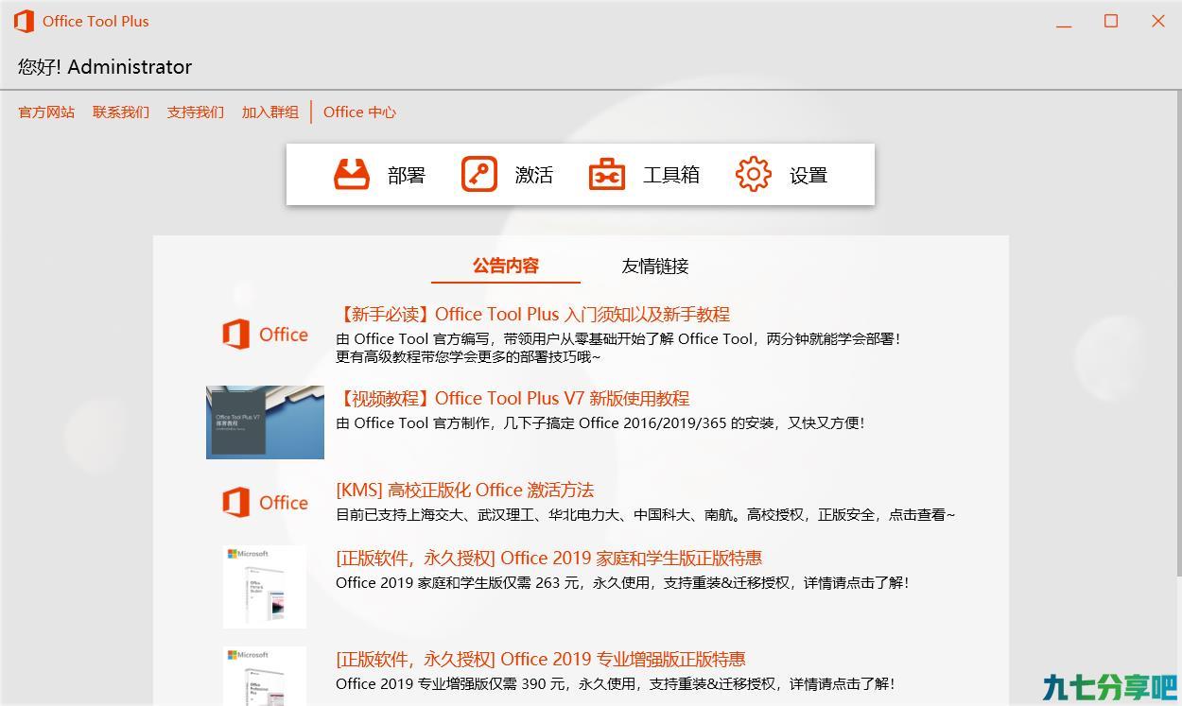Click the Office Tool Plus logo icon in title bar
This screenshot has width=1182, height=706.
[x=24, y=21]
